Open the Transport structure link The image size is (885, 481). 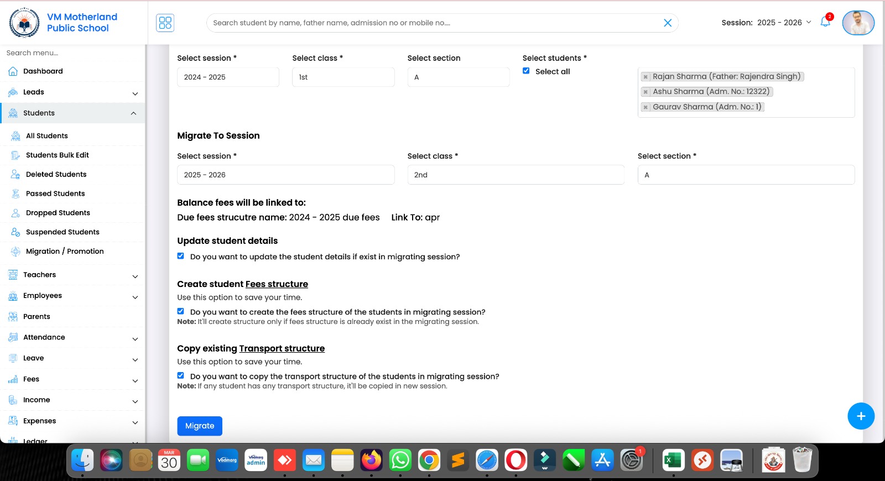pos(282,349)
